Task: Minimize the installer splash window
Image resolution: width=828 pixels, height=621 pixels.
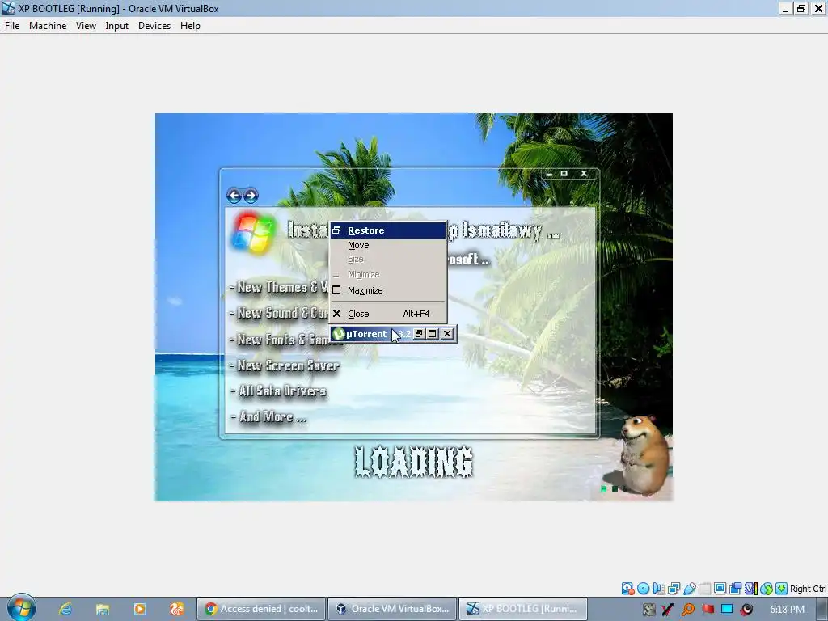Action: (549, 174)
